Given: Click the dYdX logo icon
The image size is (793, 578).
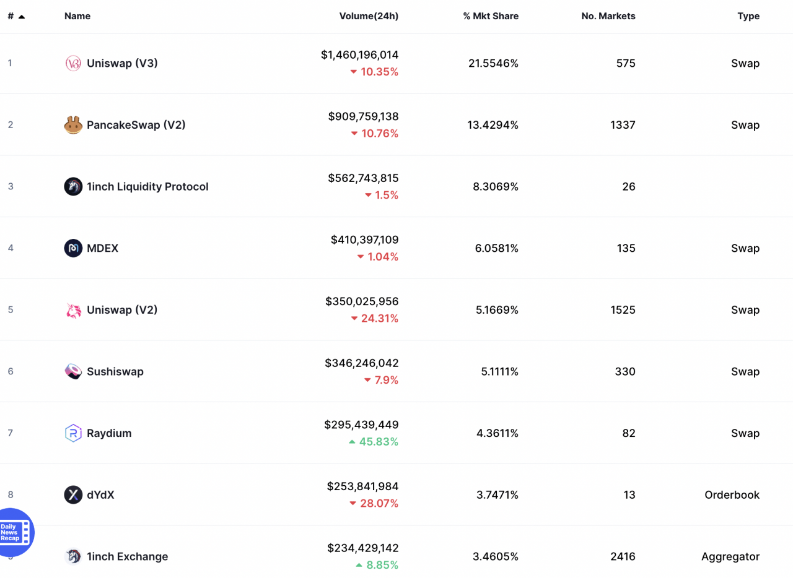Looking at the screenshot, I should pos(73,494).
